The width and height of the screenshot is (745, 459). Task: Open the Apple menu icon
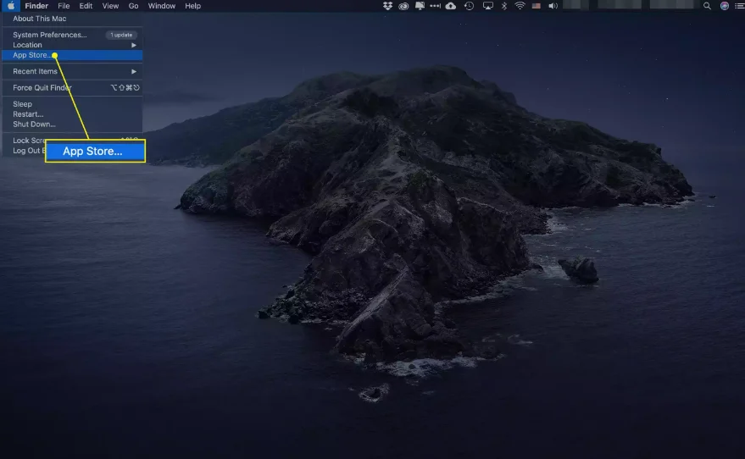[x=10, y=6]
